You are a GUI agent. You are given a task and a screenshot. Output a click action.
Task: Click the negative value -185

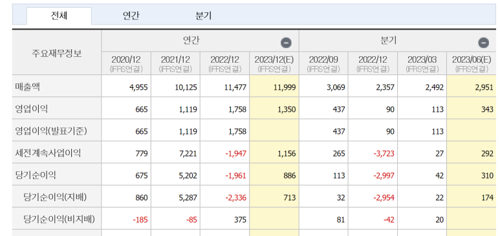[x=140, y=220]
